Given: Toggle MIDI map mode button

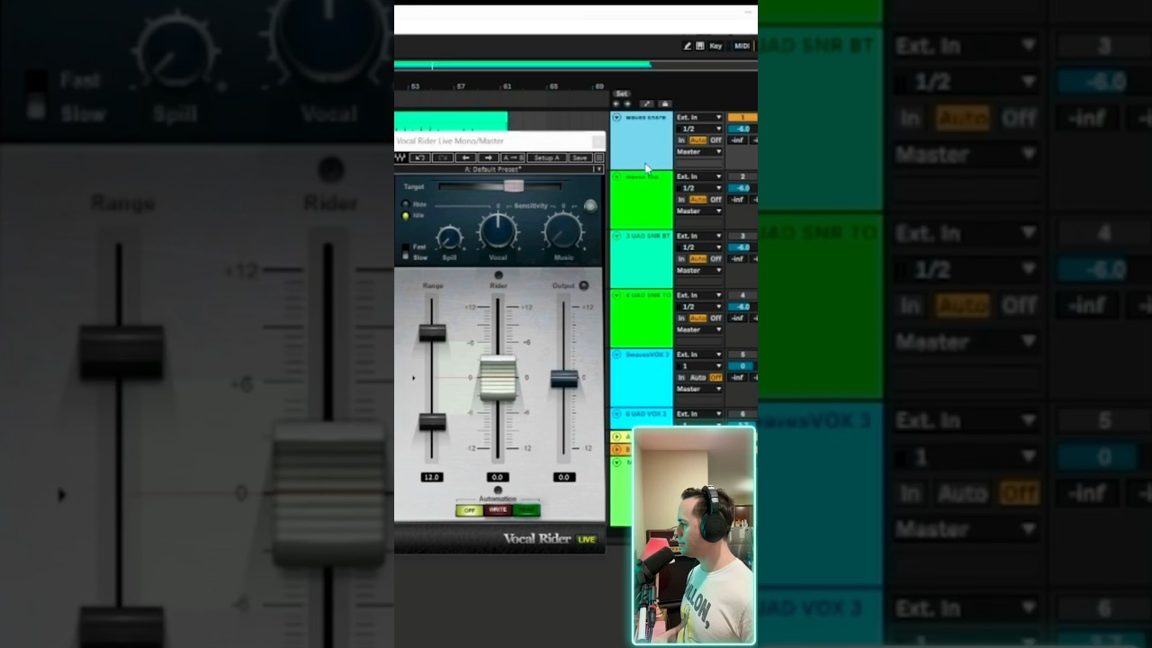Looking at the screenshot, I should 742,46.
